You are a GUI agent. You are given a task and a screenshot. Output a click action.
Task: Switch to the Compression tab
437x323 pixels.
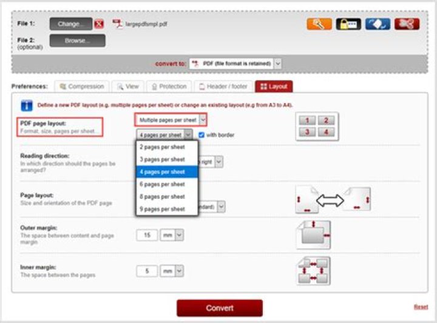(82, 87)
